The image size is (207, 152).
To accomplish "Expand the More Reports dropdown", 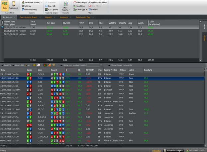I will pos(65,6).
